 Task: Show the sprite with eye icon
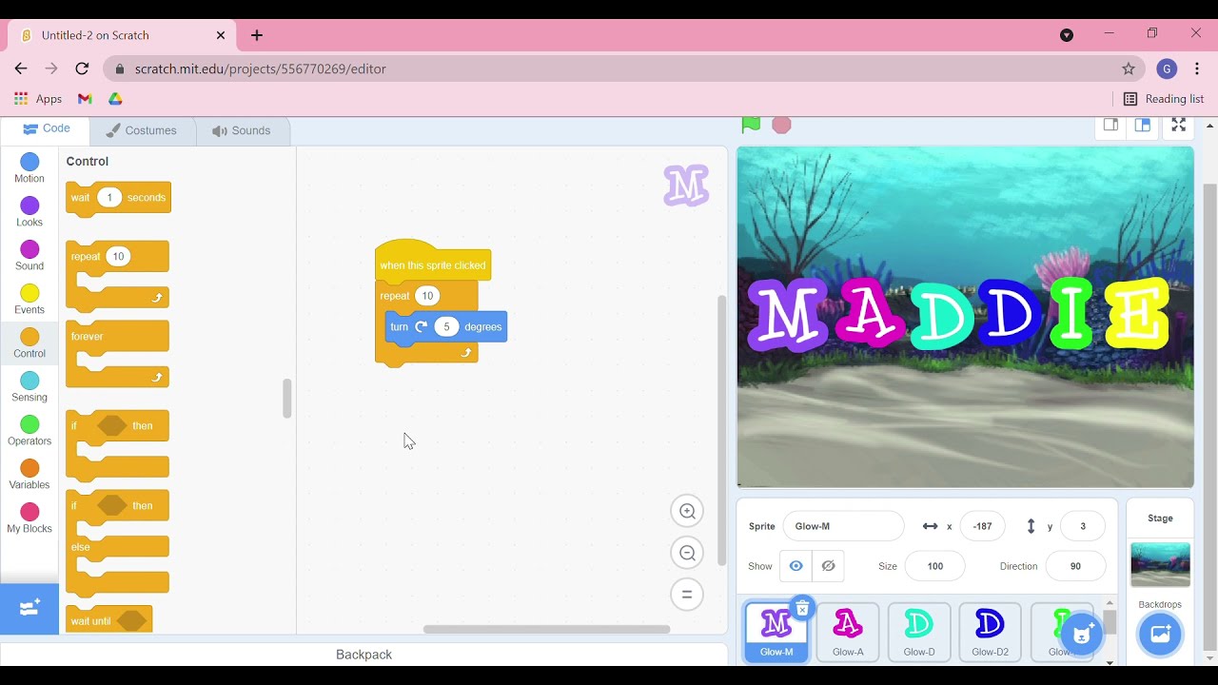pyautogui.click(x=796, y=566)
